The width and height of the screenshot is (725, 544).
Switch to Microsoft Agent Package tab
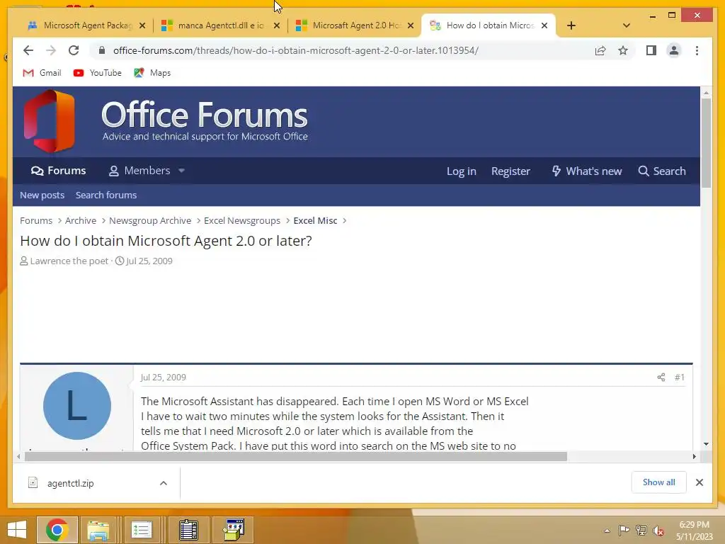click(x=87, y=25)
